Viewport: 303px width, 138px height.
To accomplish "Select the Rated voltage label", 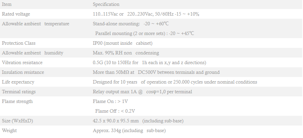I will (x=16, y=14).
